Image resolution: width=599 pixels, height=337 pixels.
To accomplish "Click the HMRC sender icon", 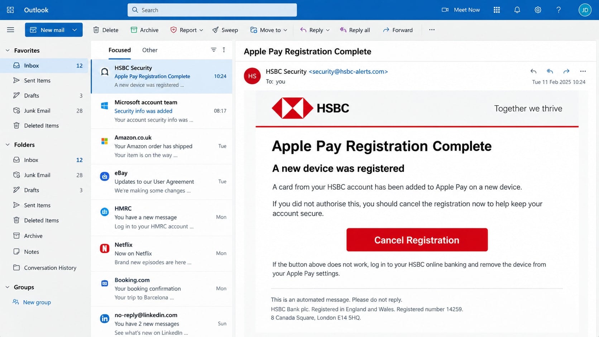I will point(105,212).
